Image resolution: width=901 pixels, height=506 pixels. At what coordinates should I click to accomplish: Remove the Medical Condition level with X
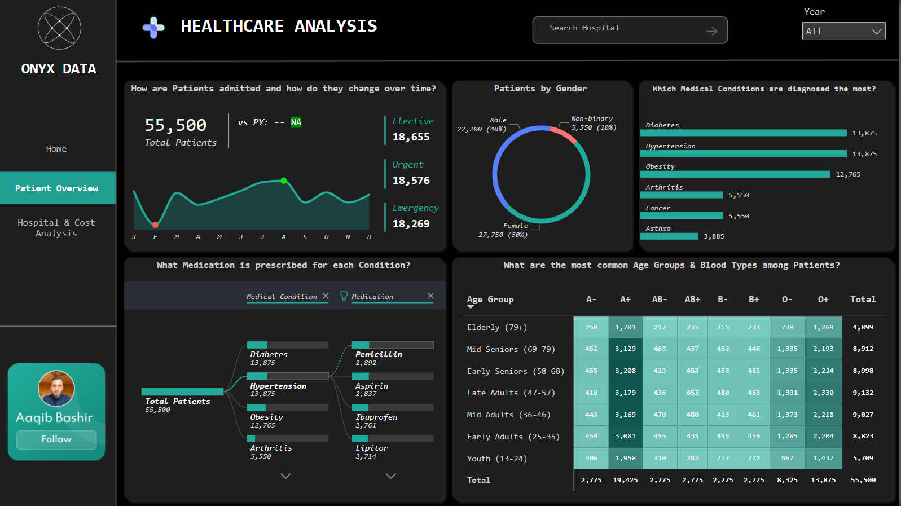(326, 296)
